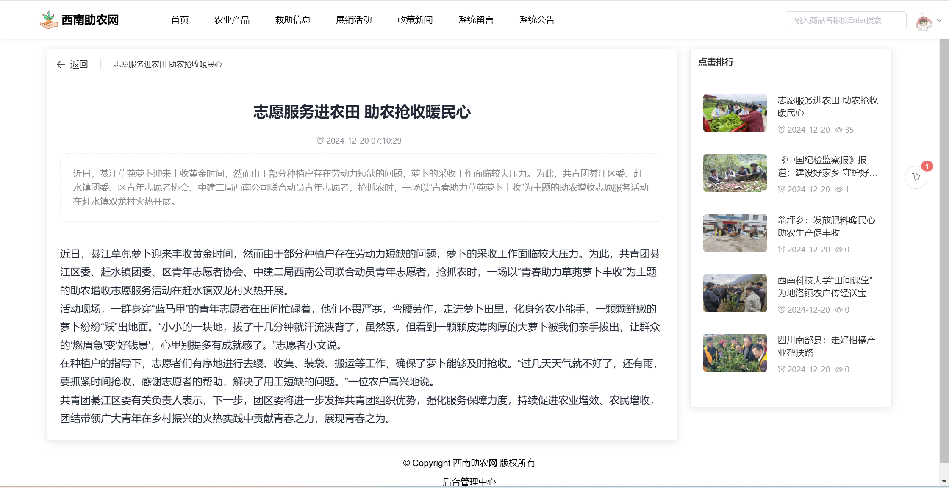This screenshot has height=488, width=949.
Task: Click the clock icon beside article timestamp
Action: click(320, 141)
